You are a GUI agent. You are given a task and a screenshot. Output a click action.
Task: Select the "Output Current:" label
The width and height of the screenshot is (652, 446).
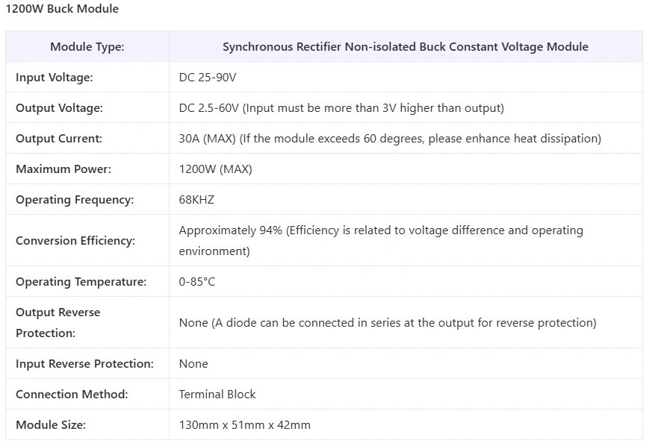[x=59, y=139]
